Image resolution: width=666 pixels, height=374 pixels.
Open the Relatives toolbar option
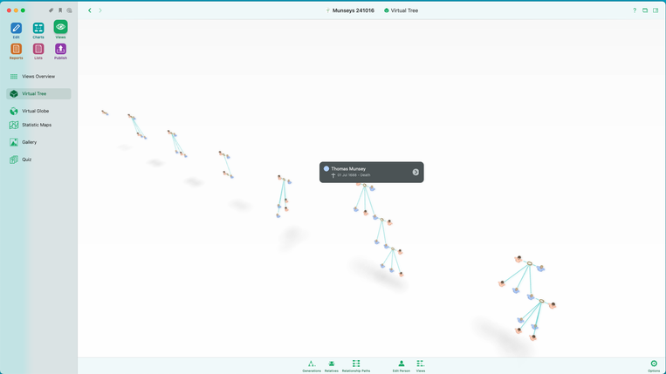[x=332, y=366]
